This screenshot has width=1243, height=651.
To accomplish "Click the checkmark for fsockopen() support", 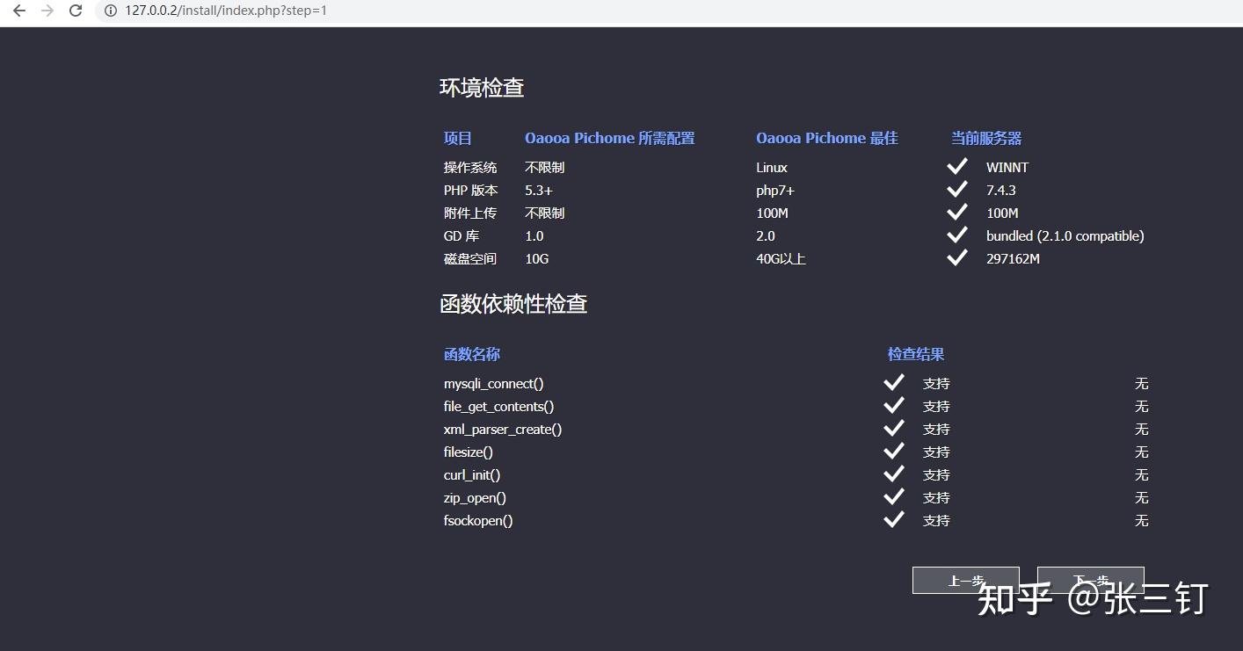I will click(893, 519).
